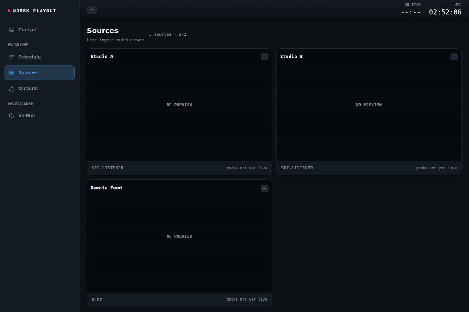The image size is (469, 312).
Task: Collapse the Studio A tile
Action: 264,57
